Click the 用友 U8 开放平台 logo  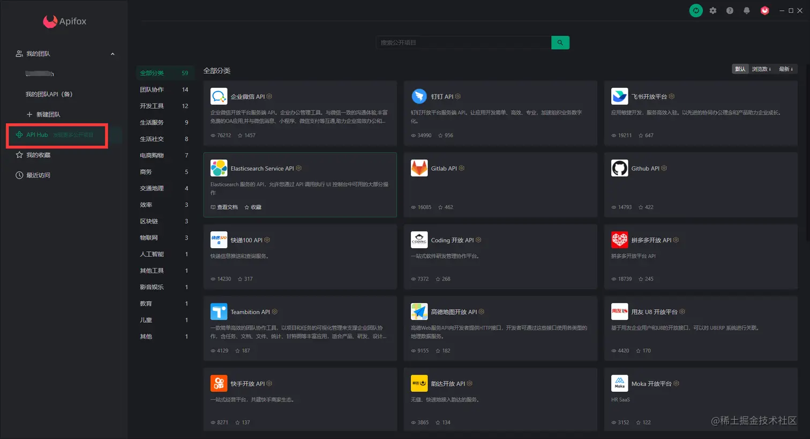tap(620, 312)
